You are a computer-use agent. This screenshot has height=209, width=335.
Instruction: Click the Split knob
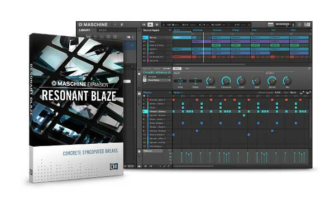256,81
